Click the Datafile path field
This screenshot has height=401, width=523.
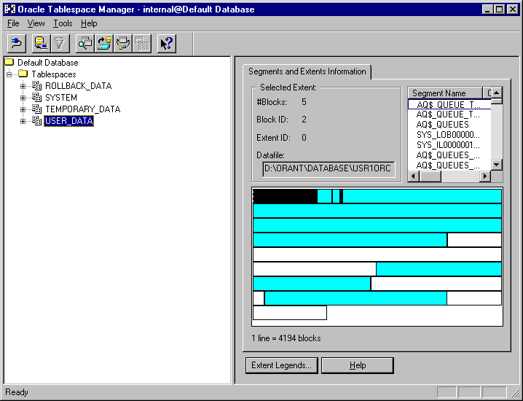tap(329, 168)
